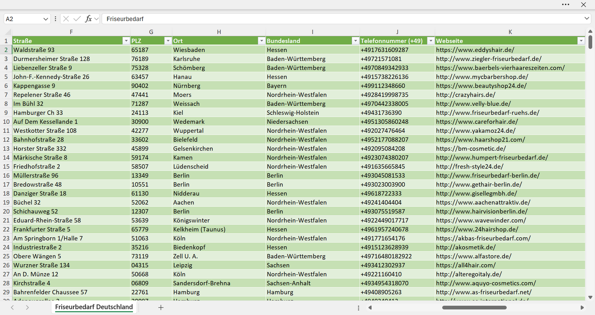Select column K header
The image size is (595, 315).
tap(510, 32)
